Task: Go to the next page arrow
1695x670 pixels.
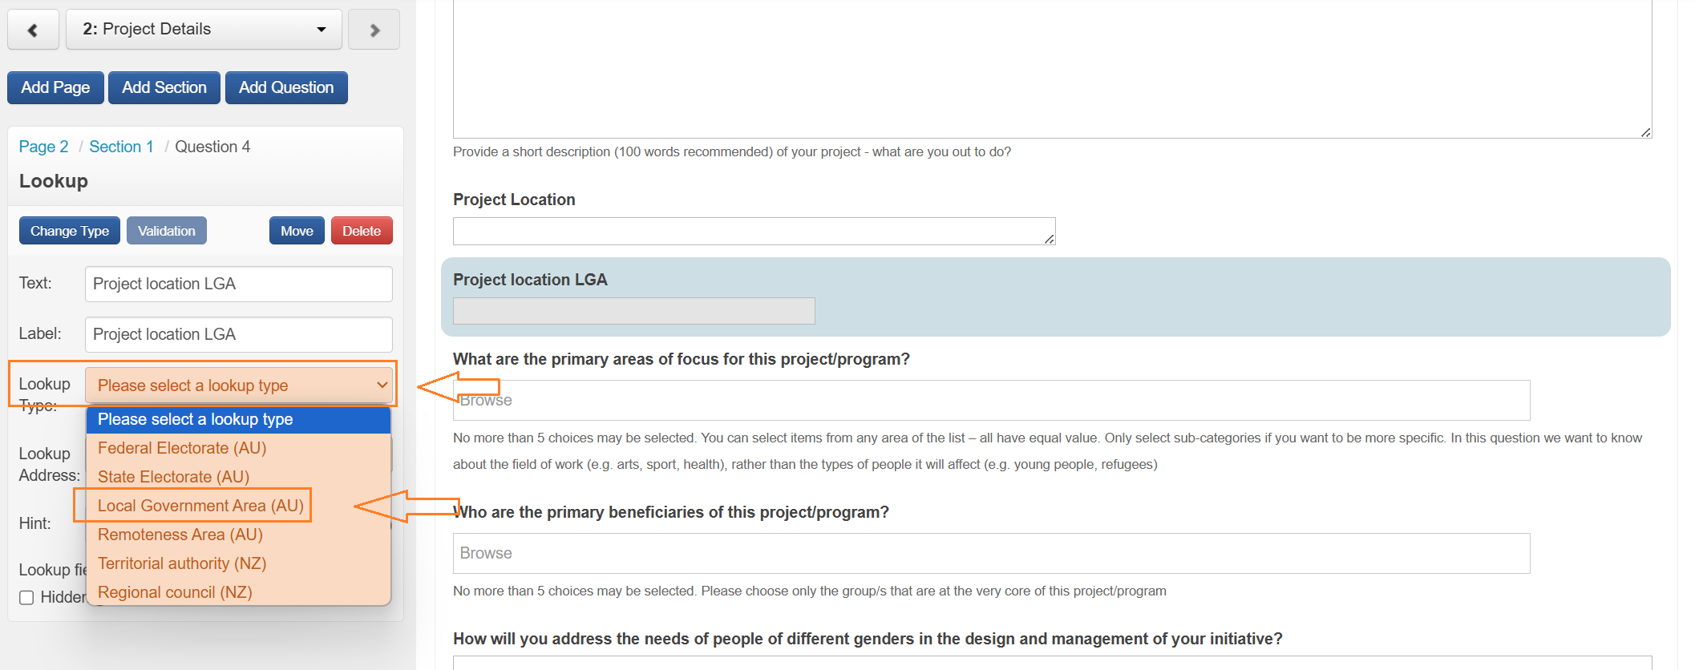Action: (374, 30)
